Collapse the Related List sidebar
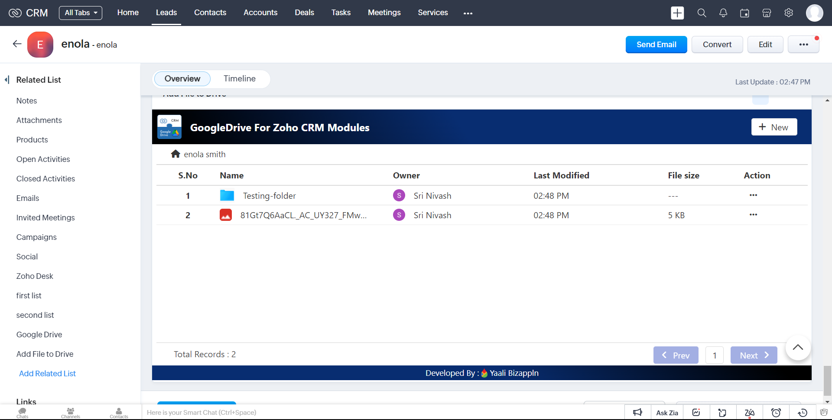Image resolution: width=832 pixels, height=420 pixels. pyautogui.click(x=7, y=80)
